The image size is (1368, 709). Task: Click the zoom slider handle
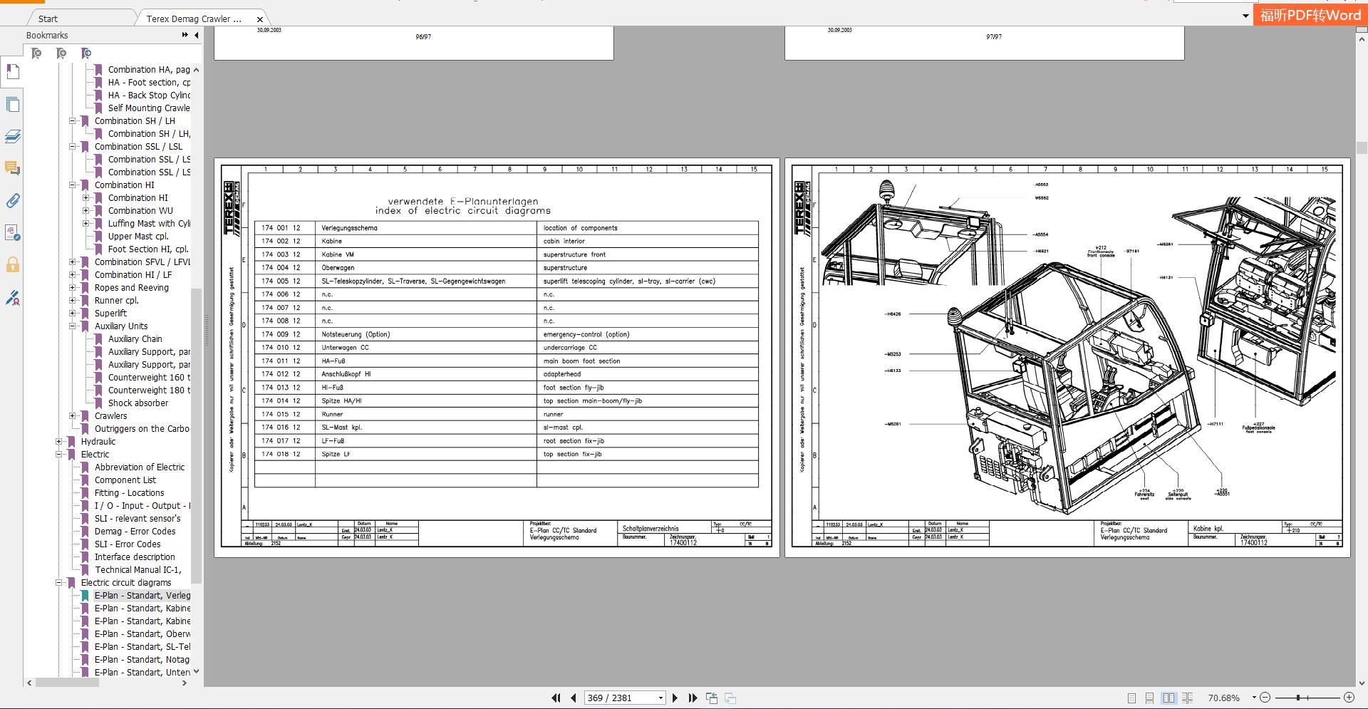coord(1298,698)
